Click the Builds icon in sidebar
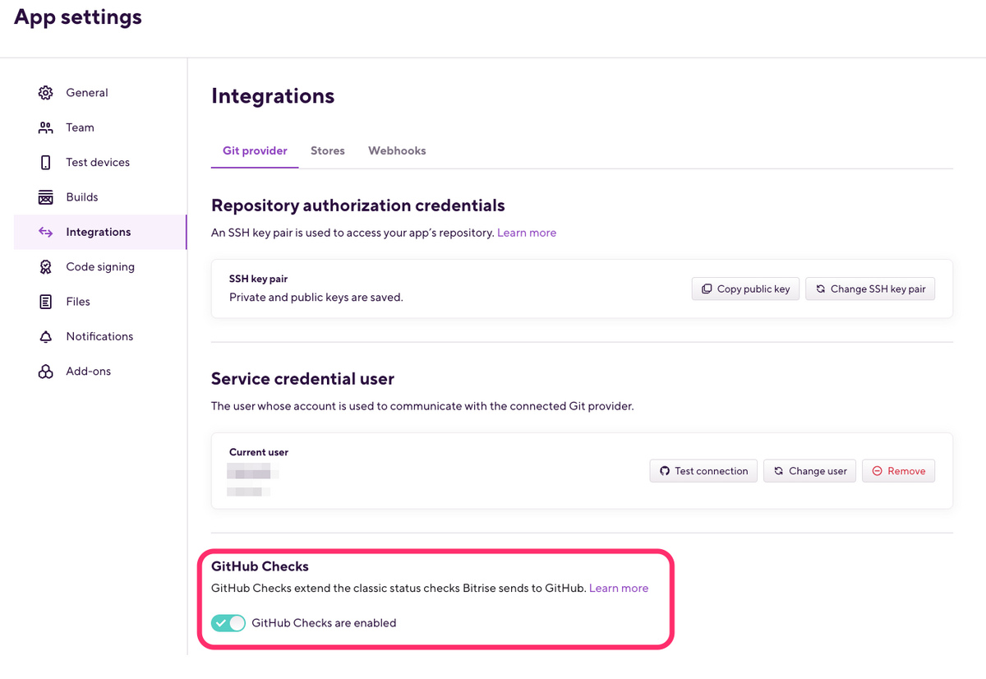The width and height of the screenshot is (986, 679). pyautogui.click(x=46, y=197)
